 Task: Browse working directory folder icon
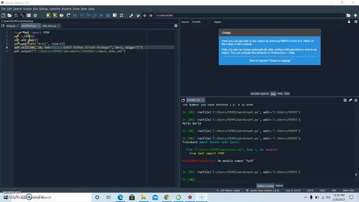click(x=348, y=15)
